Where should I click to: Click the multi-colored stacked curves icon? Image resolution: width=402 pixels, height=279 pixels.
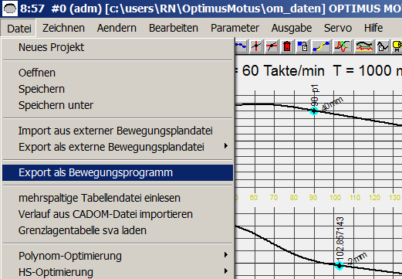[364, 46]
